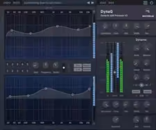This screenshot has height=130, width=156.
Task: Click the lone knob at bottom-left of right panel
Action: 115,120
